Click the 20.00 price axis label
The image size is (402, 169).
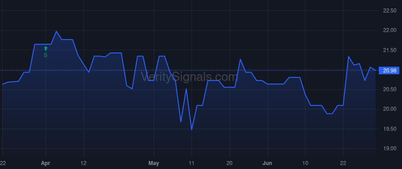point(389,109)
